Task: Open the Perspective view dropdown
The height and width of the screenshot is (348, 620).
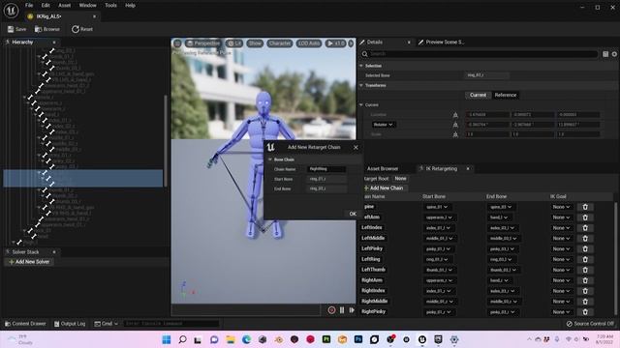Action: pyautogui.click(x=202, y=43)
